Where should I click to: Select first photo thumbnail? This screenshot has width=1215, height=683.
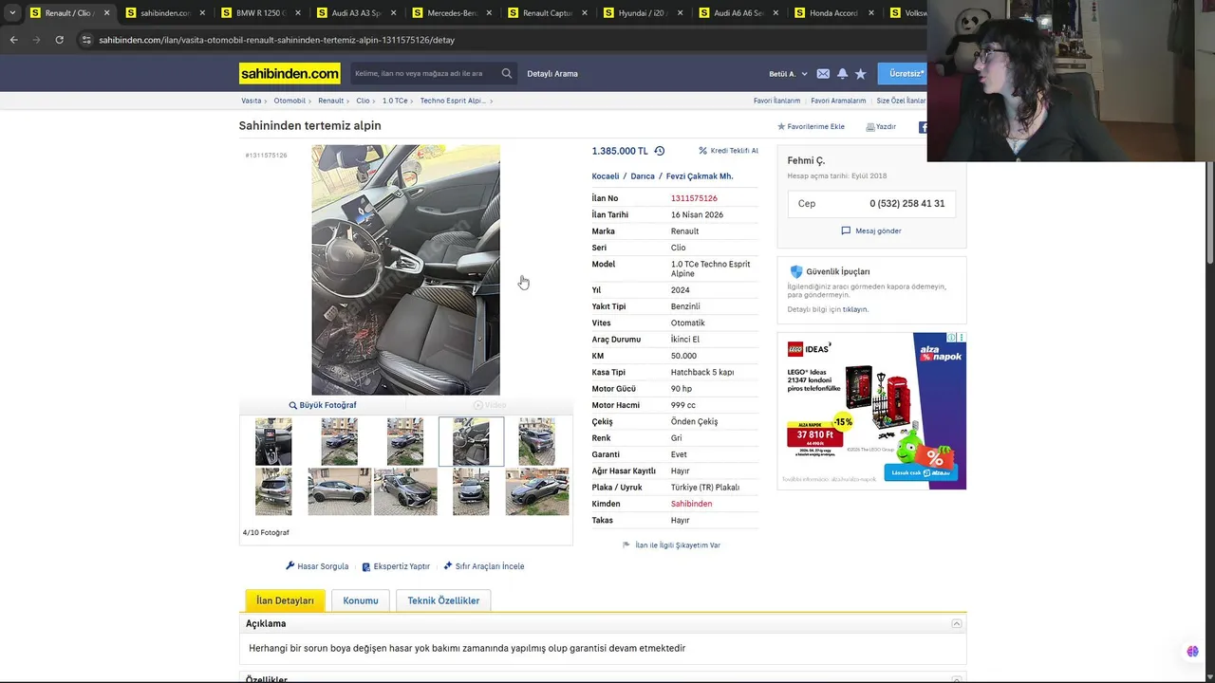pyautogui.click(x=273, y=442)
